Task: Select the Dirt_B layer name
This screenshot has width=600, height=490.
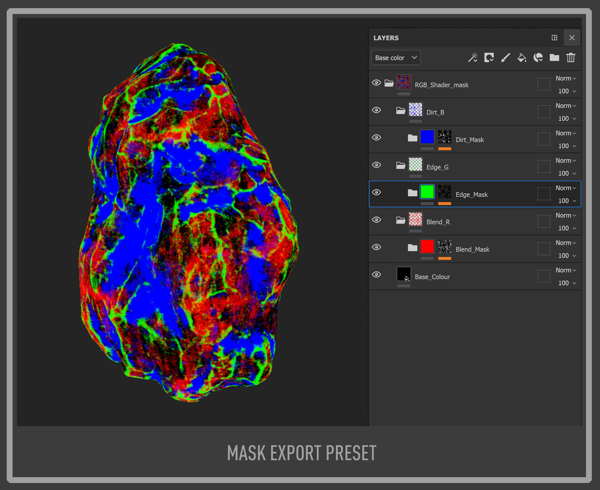Action: (x=435, y=112)
